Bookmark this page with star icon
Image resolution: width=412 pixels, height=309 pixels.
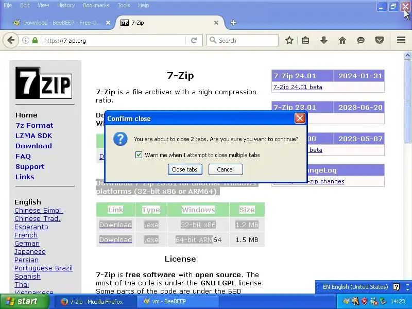click(289, 41)
